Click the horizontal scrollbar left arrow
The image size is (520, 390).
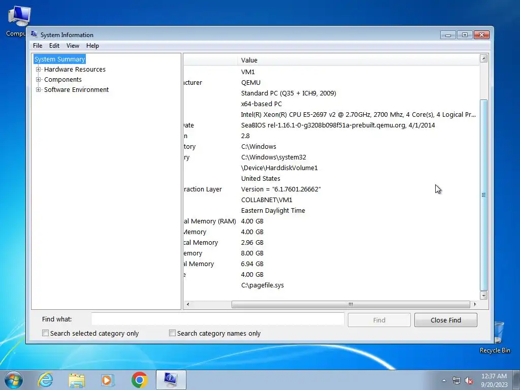tap(188, 304)
